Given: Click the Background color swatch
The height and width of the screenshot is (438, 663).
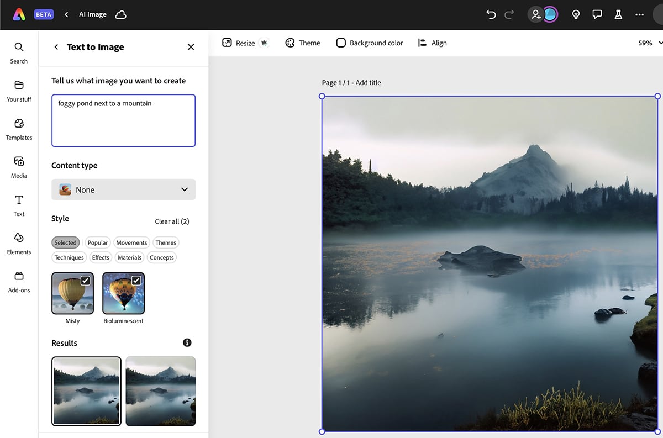Looking at the screenshot, I should point(341,43).
